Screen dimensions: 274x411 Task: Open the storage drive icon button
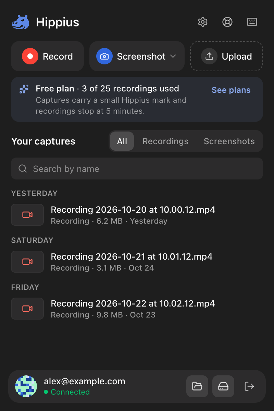pos(223,386)
